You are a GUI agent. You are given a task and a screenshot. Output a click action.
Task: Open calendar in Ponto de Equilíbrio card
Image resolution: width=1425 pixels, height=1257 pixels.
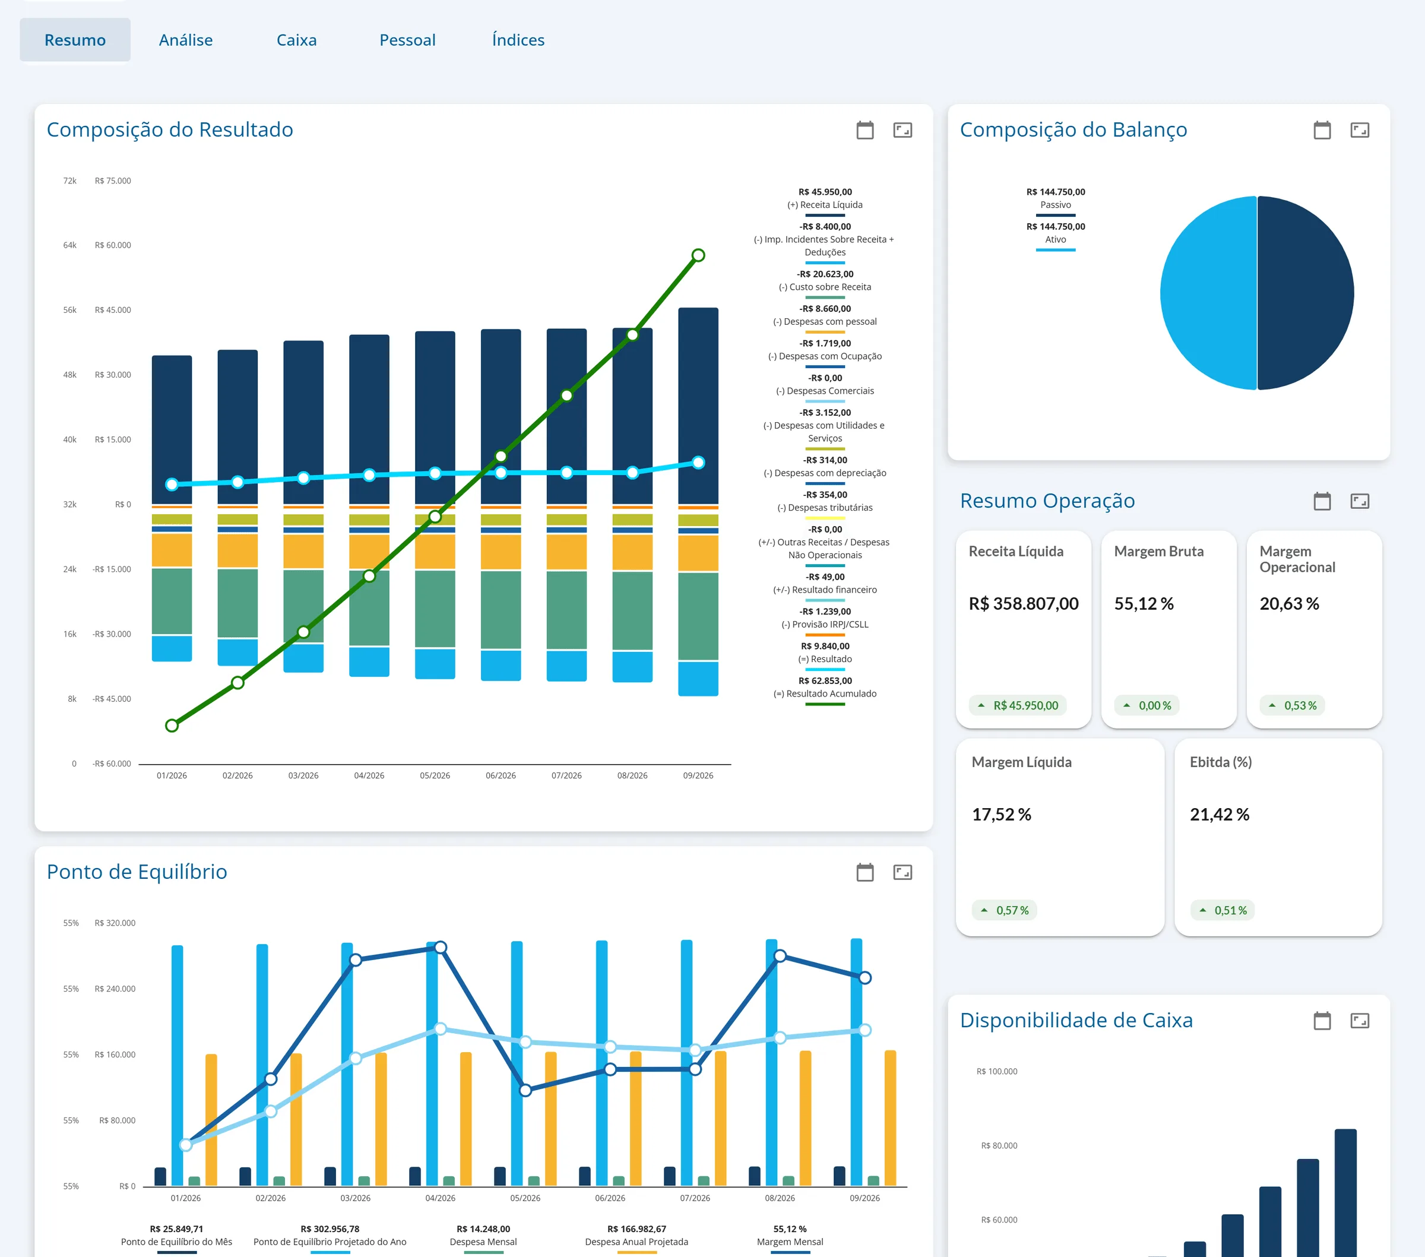tap(864, 872)
